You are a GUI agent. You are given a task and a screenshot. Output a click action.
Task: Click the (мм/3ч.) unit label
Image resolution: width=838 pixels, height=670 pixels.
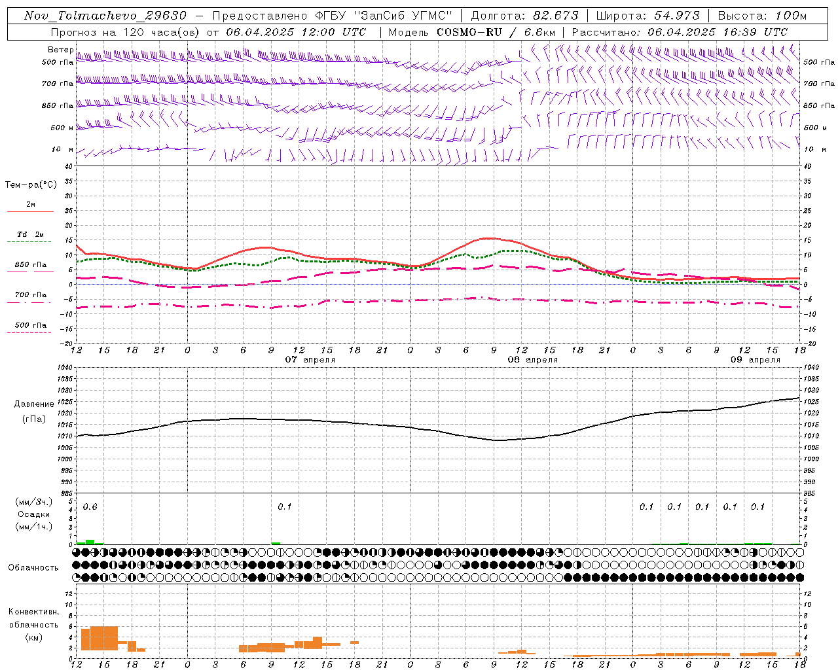[x=33, y=502]
